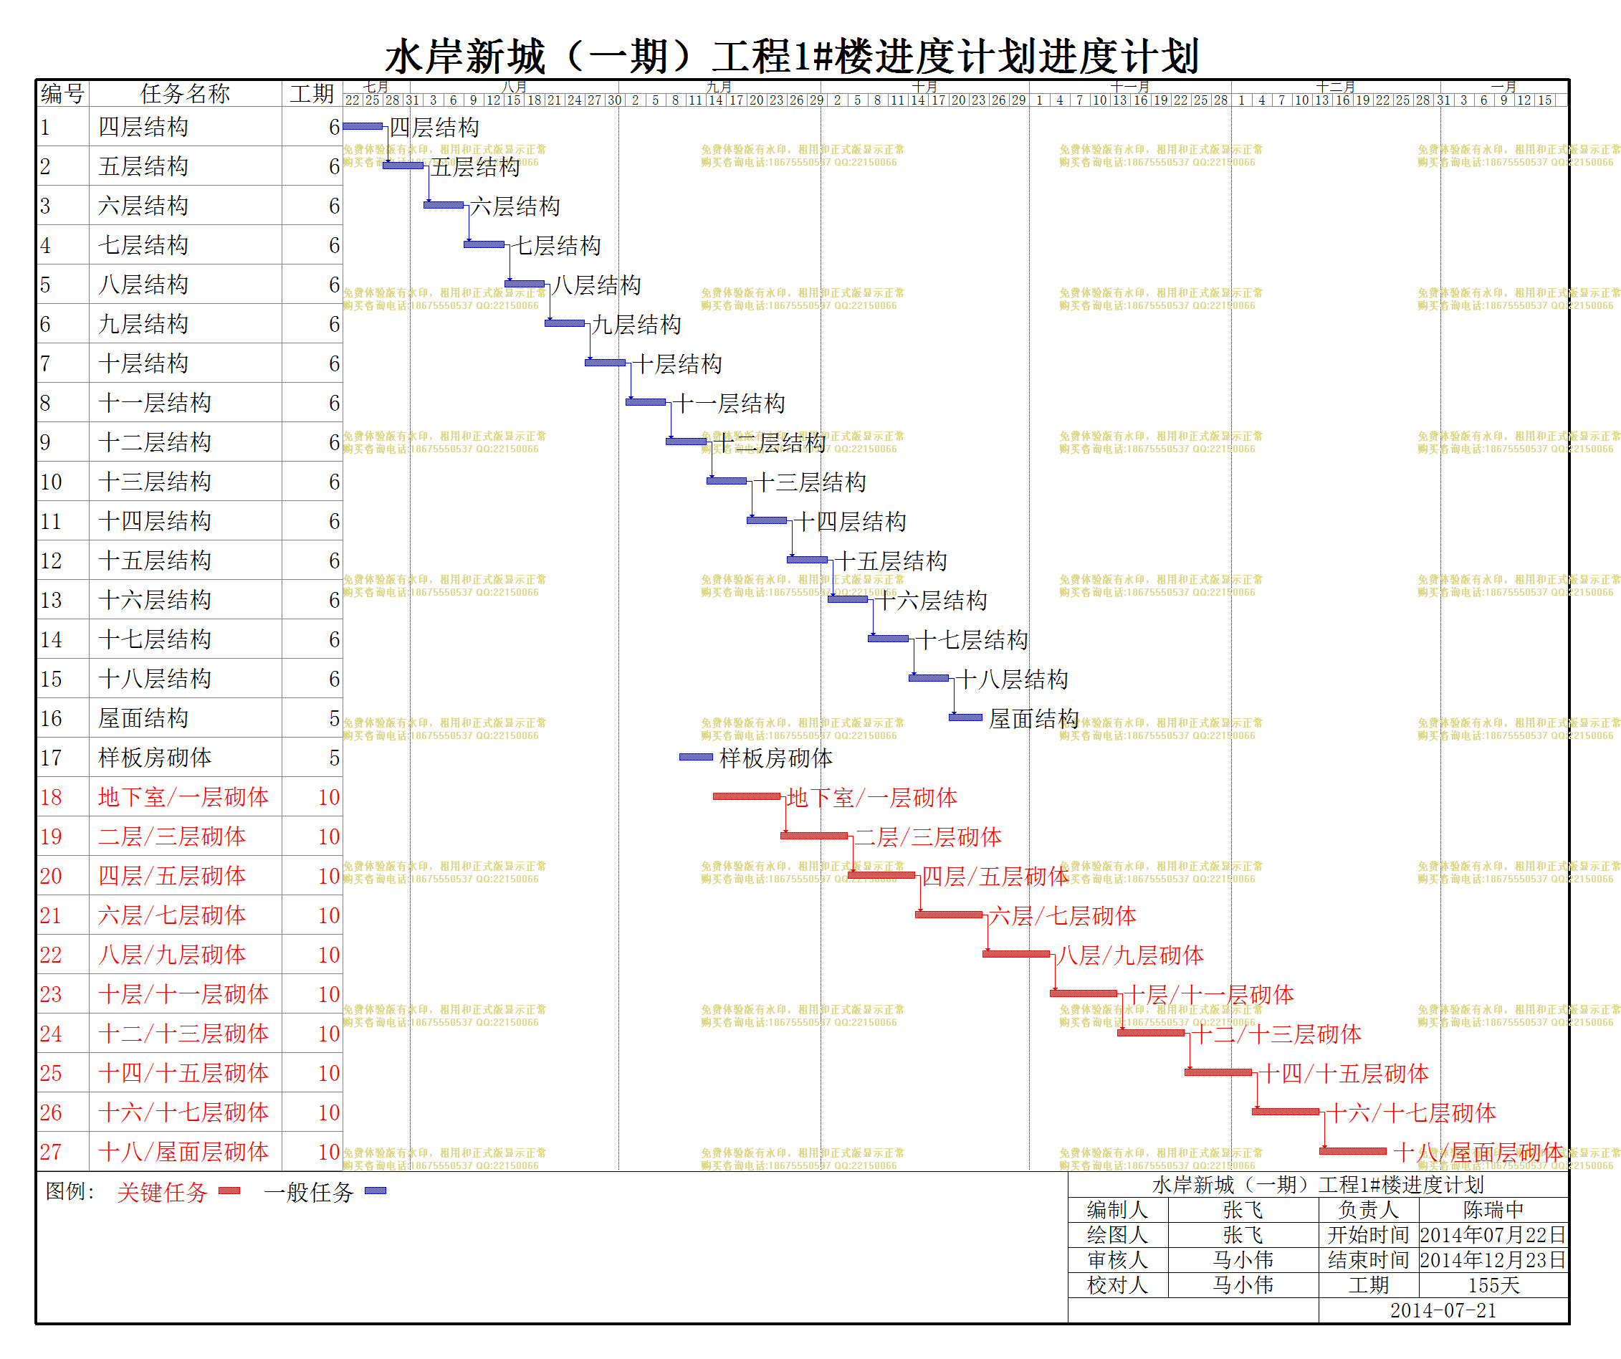The height and width of the screenshot is (1359, 1621).
Task: Click the 八月 month header in the timeline
Action: pyautogui.click(x=514, y=87)
